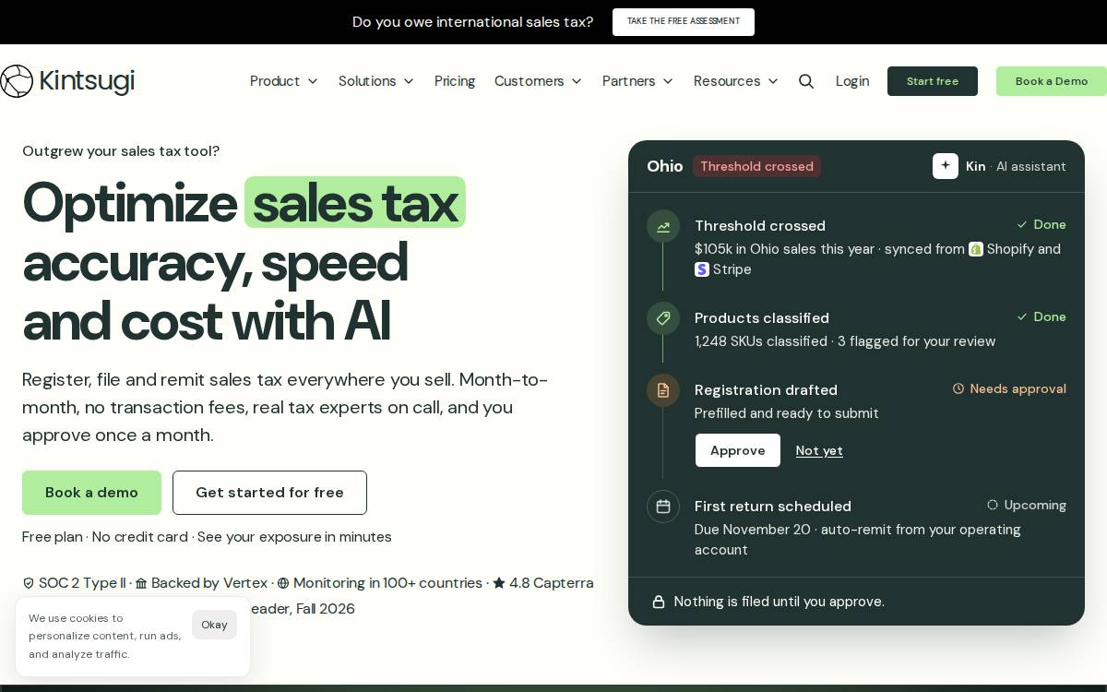Image resolution: width=1107 pixels, height=692 pixels.
Task: Click the Vertex bank building icon
Action: pyautogui.click(x=141, y=583)
